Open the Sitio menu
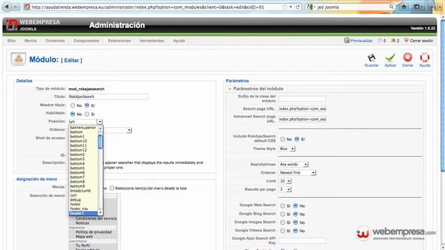Image resolution: width=445 pixels, height=250 pixels. pyautogui.click(x=11, y=41)
